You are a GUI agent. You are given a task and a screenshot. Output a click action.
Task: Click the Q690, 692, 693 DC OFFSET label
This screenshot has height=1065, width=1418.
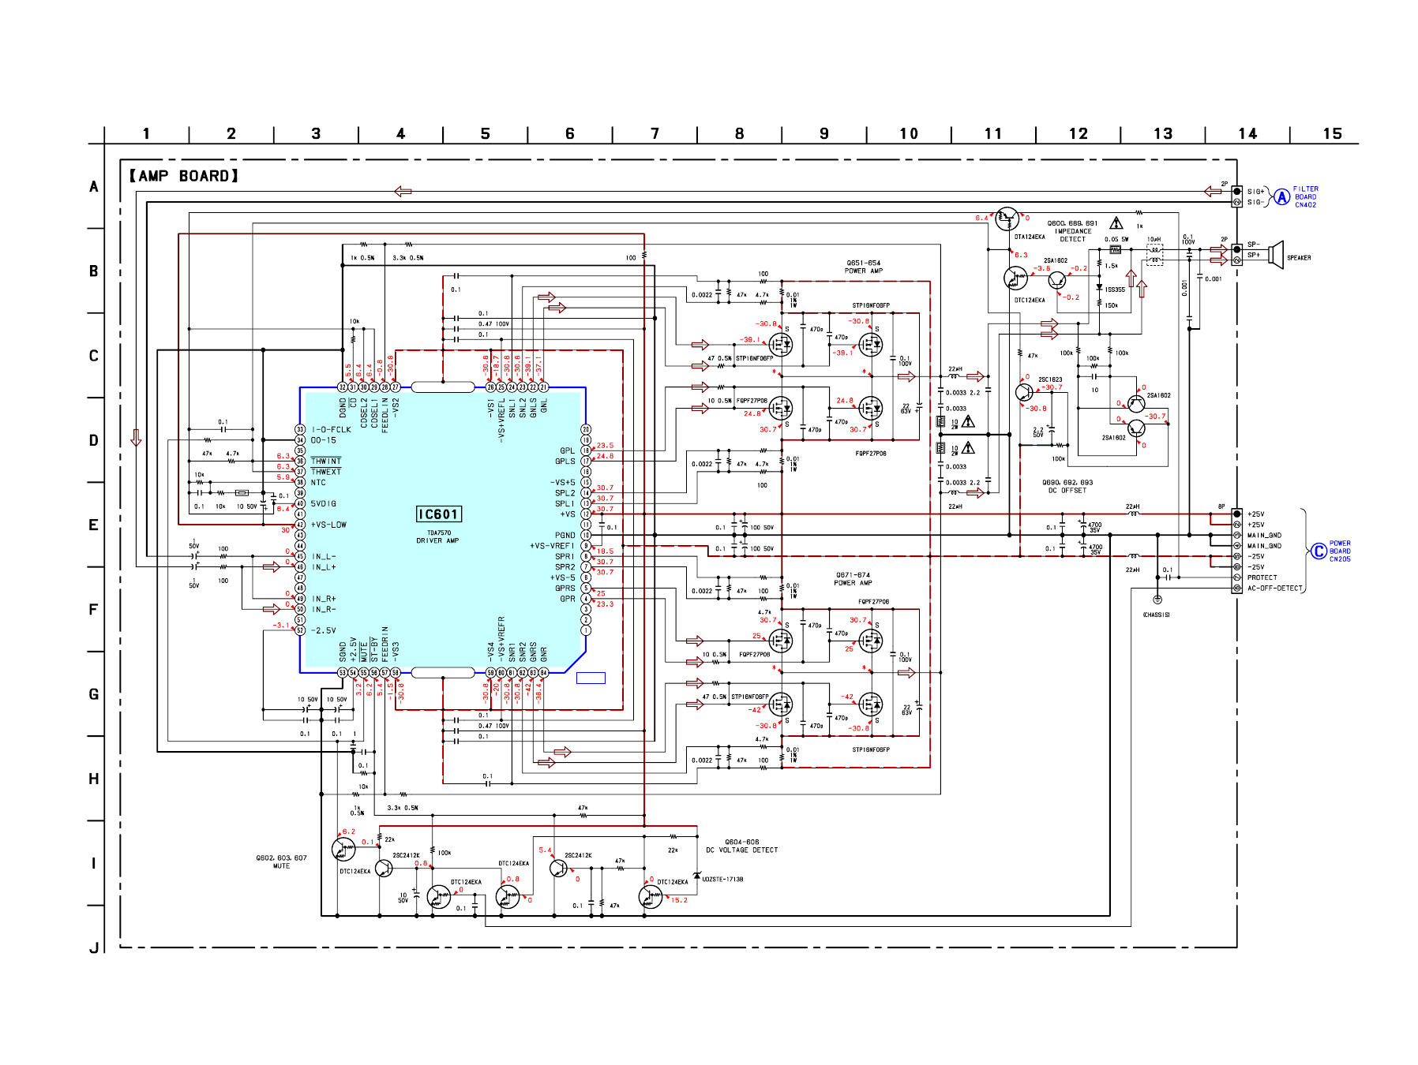[x=1067, y=486]
